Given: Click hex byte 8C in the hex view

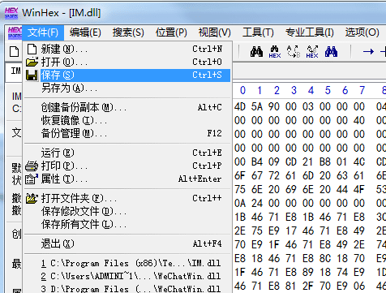Looking at the screenshot, I should click(x=325, y=258).
